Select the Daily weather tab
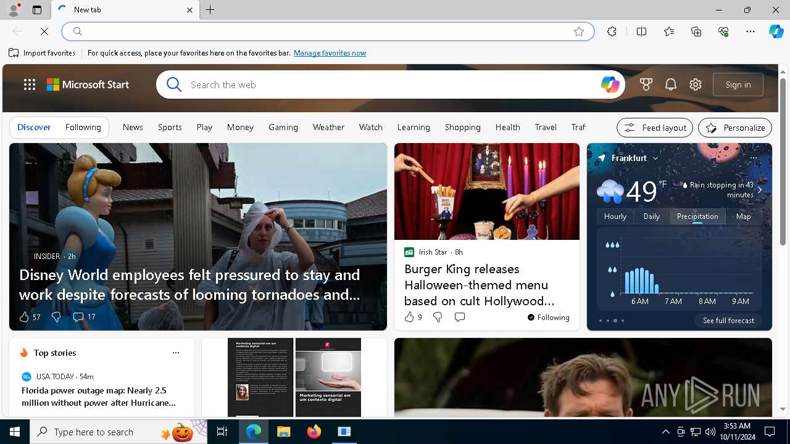 [x=652, y=216]
